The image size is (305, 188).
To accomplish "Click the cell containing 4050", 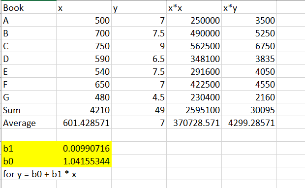I will (x=249, y=71).
